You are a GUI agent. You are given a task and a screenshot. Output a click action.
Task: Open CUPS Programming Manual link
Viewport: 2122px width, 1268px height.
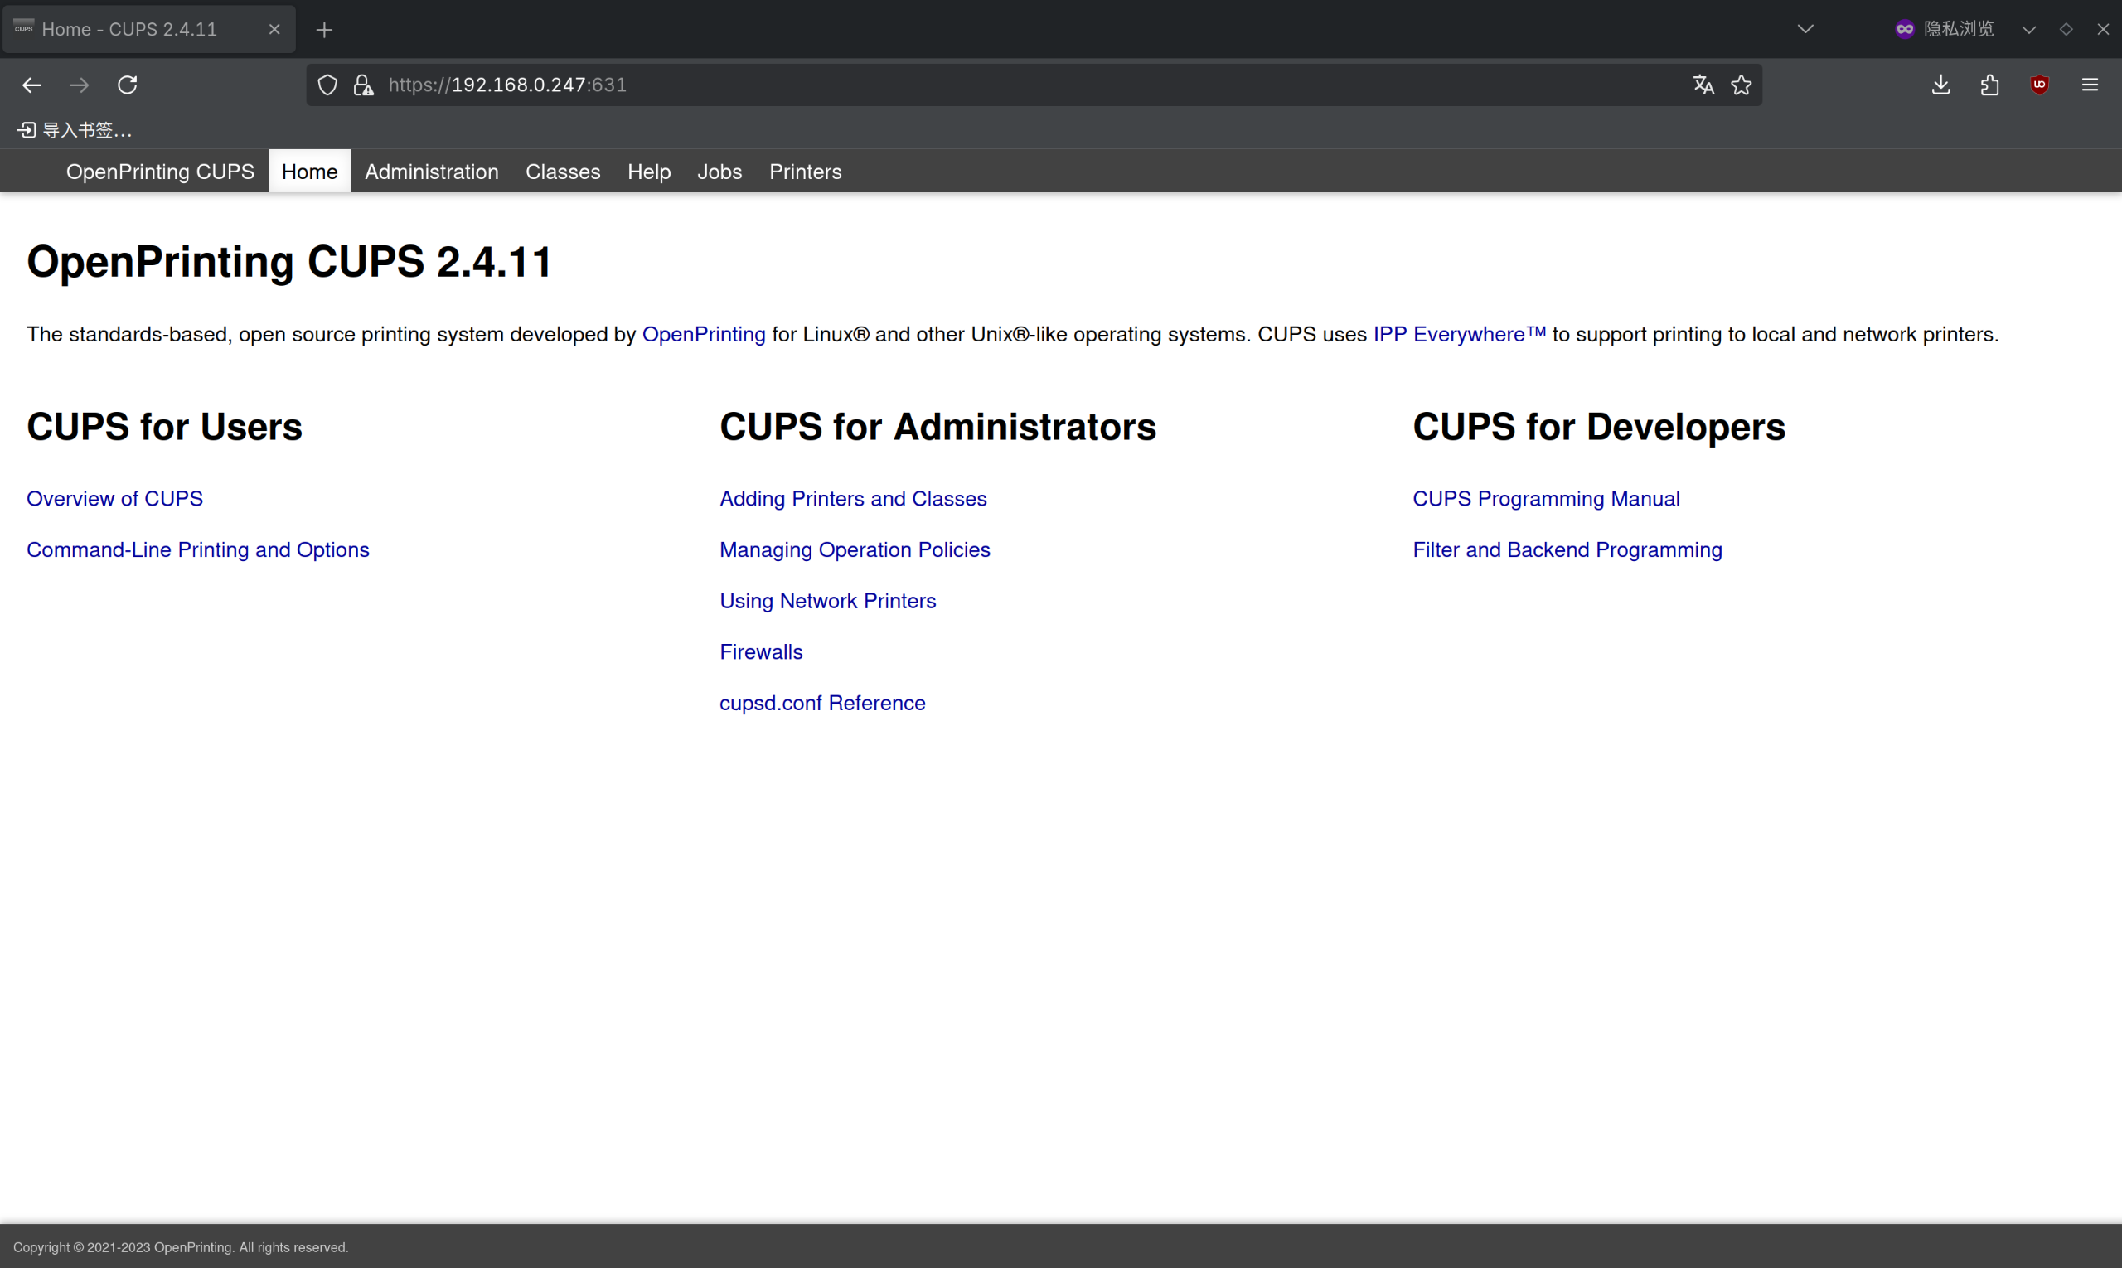pyautogui.click(x=1546, y=499)
